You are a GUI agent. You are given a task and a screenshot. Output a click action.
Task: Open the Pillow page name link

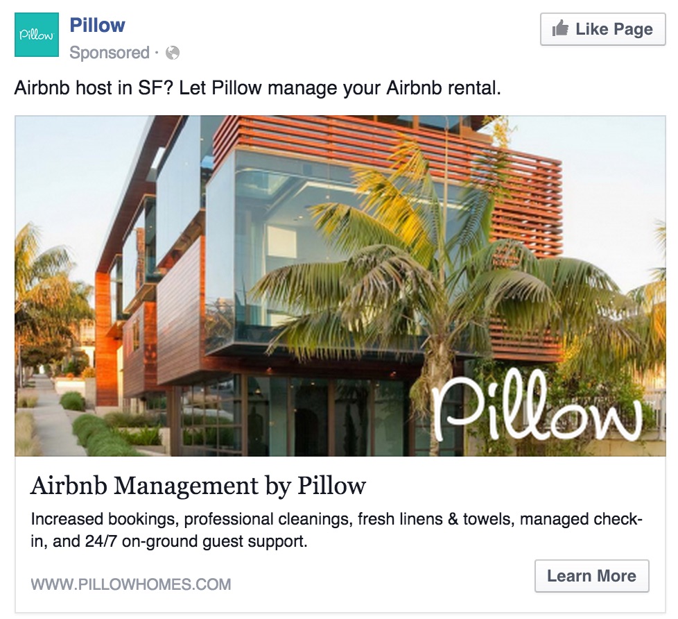tap(97, 25)
